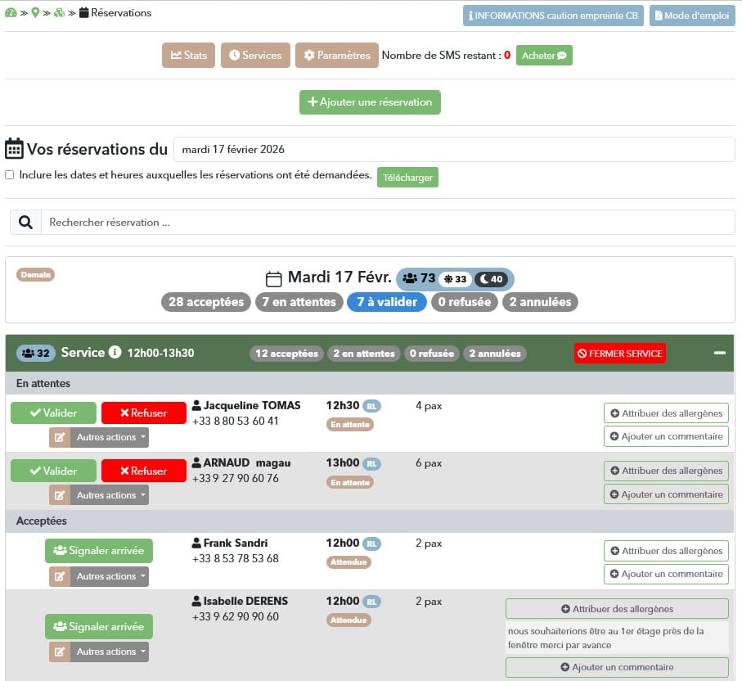This screenshot has height=681, width=742.
Task: Ajouter un commentaire for ARNAUD magau
Action: [666, 494]
